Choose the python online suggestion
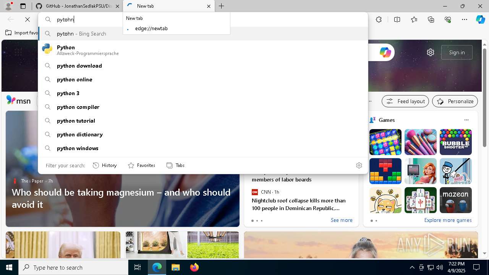Image resolution: width=489 pixels, height=275 pixels. [x=203, y=79]
